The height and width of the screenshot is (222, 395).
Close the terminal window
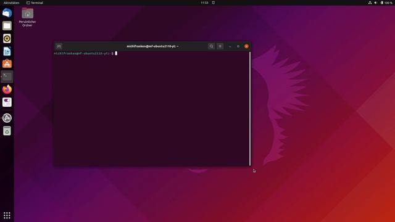[246, 46]
